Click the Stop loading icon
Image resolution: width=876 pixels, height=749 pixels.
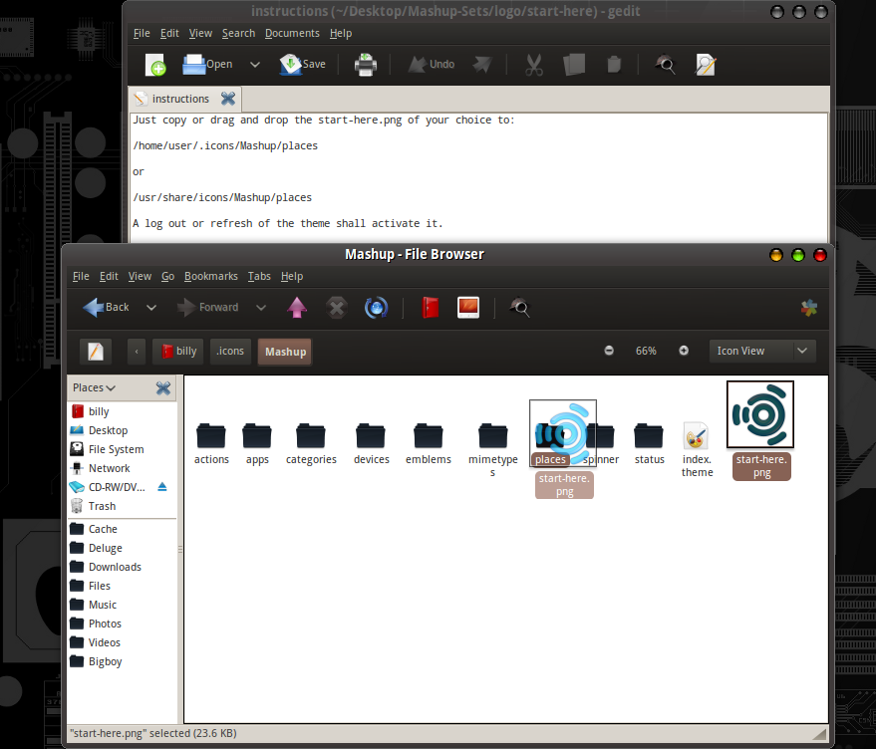(x=336, y=308)
